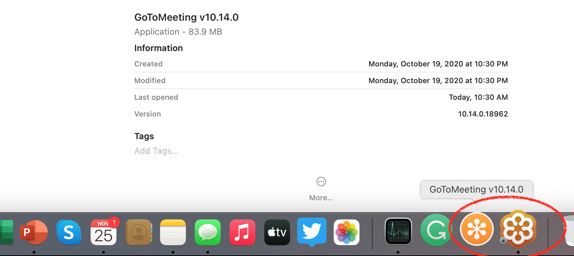
Task: Open the Photos app
Action: [x=347, y=232]
